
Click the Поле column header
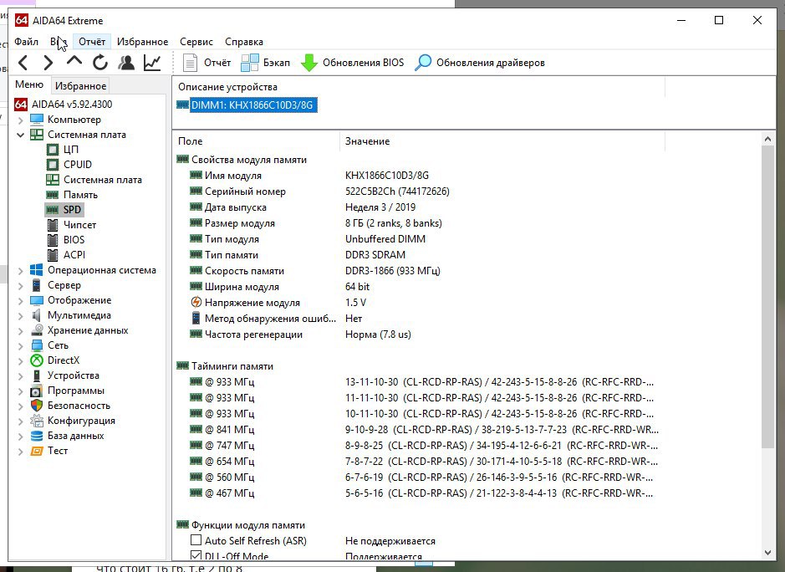pyautogui.click(x=256, y=141)
